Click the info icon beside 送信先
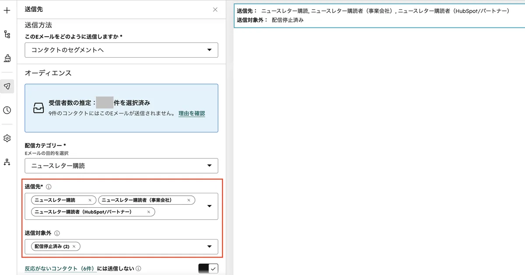 49,186
